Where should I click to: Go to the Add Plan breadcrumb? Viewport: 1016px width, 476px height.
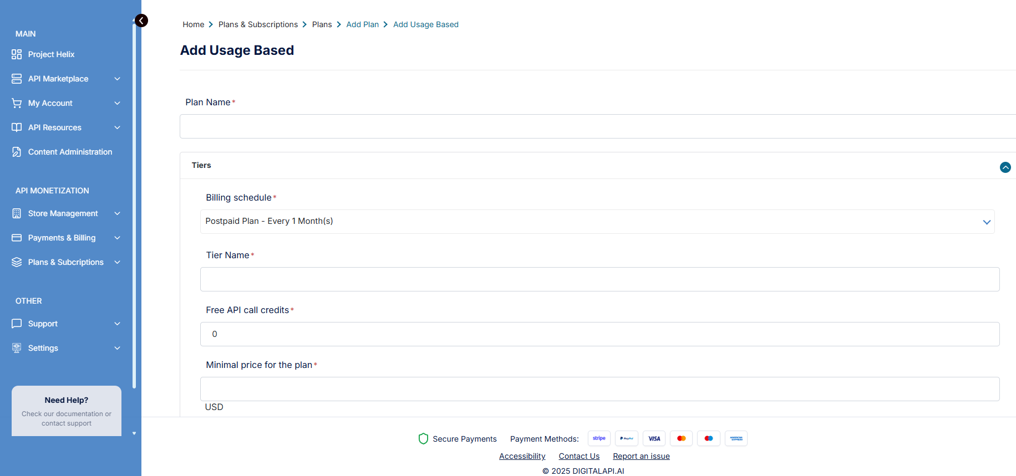coord(362,24)
